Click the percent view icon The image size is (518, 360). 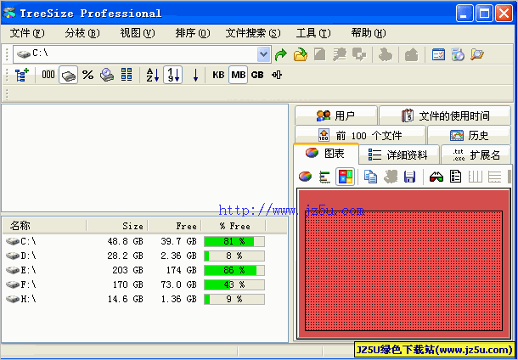(x=87, y=75)
